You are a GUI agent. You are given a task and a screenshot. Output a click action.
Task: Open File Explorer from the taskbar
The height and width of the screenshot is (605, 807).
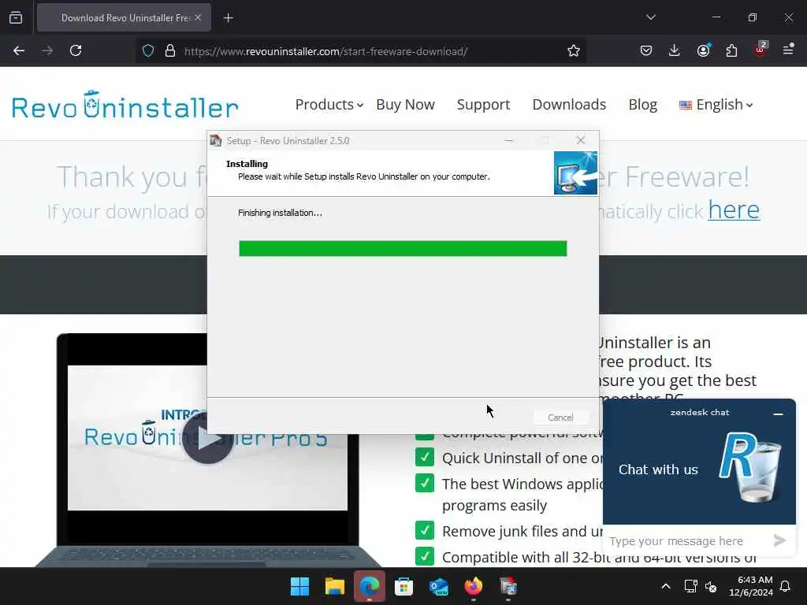[x=334, y=586]
